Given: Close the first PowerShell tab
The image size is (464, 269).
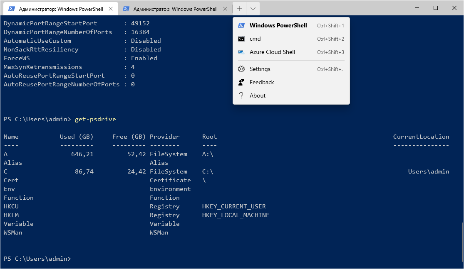Looking at the screenshot, I should (111, 9).
